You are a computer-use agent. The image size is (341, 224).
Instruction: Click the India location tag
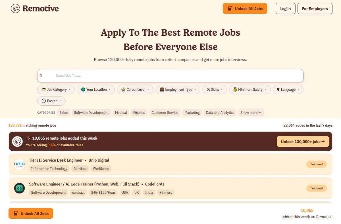pos(149,193)
